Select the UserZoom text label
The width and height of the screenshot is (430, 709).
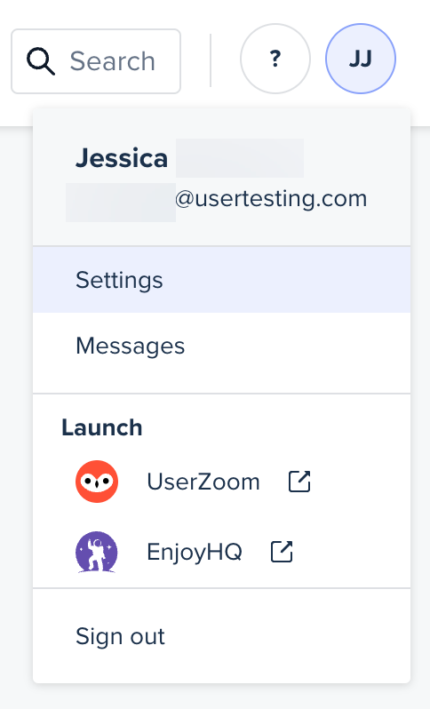click(x=203, y=482)
